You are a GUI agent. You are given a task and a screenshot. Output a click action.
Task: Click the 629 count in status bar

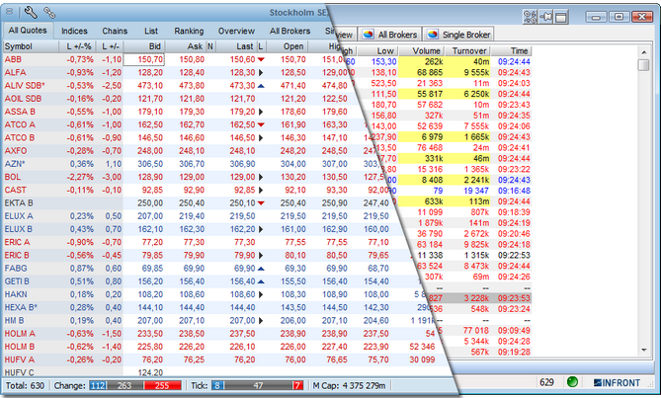pos(546,382)
